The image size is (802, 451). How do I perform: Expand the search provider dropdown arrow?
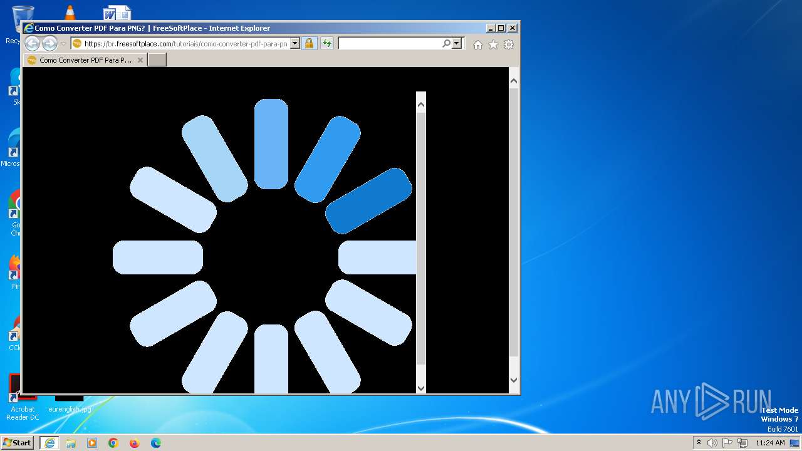click(x=457, y=44)
